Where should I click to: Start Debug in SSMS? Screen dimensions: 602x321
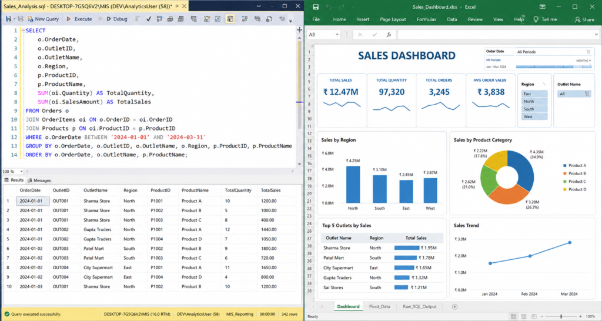pyautogui.click(x=117, y=19)
